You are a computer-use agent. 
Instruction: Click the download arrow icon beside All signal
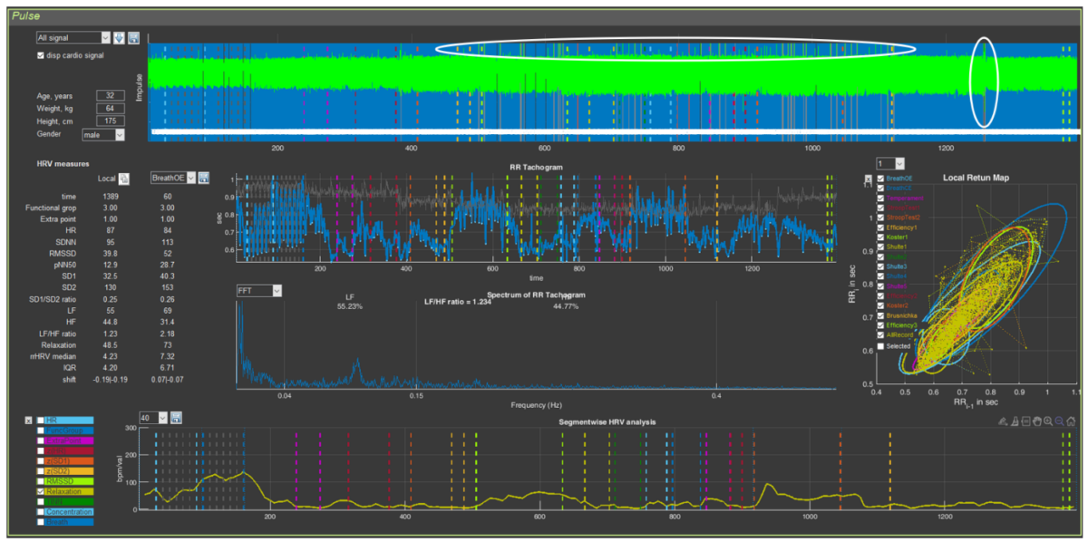tap(120, 38)
